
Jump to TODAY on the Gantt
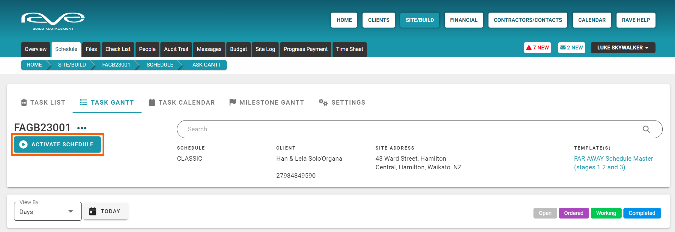[x=105, y=211]
